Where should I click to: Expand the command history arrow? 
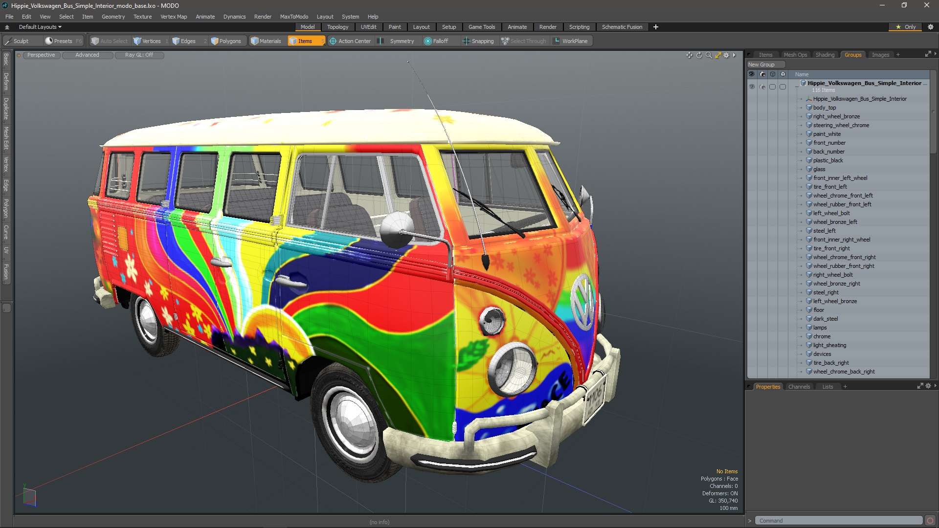click(749, 521)
